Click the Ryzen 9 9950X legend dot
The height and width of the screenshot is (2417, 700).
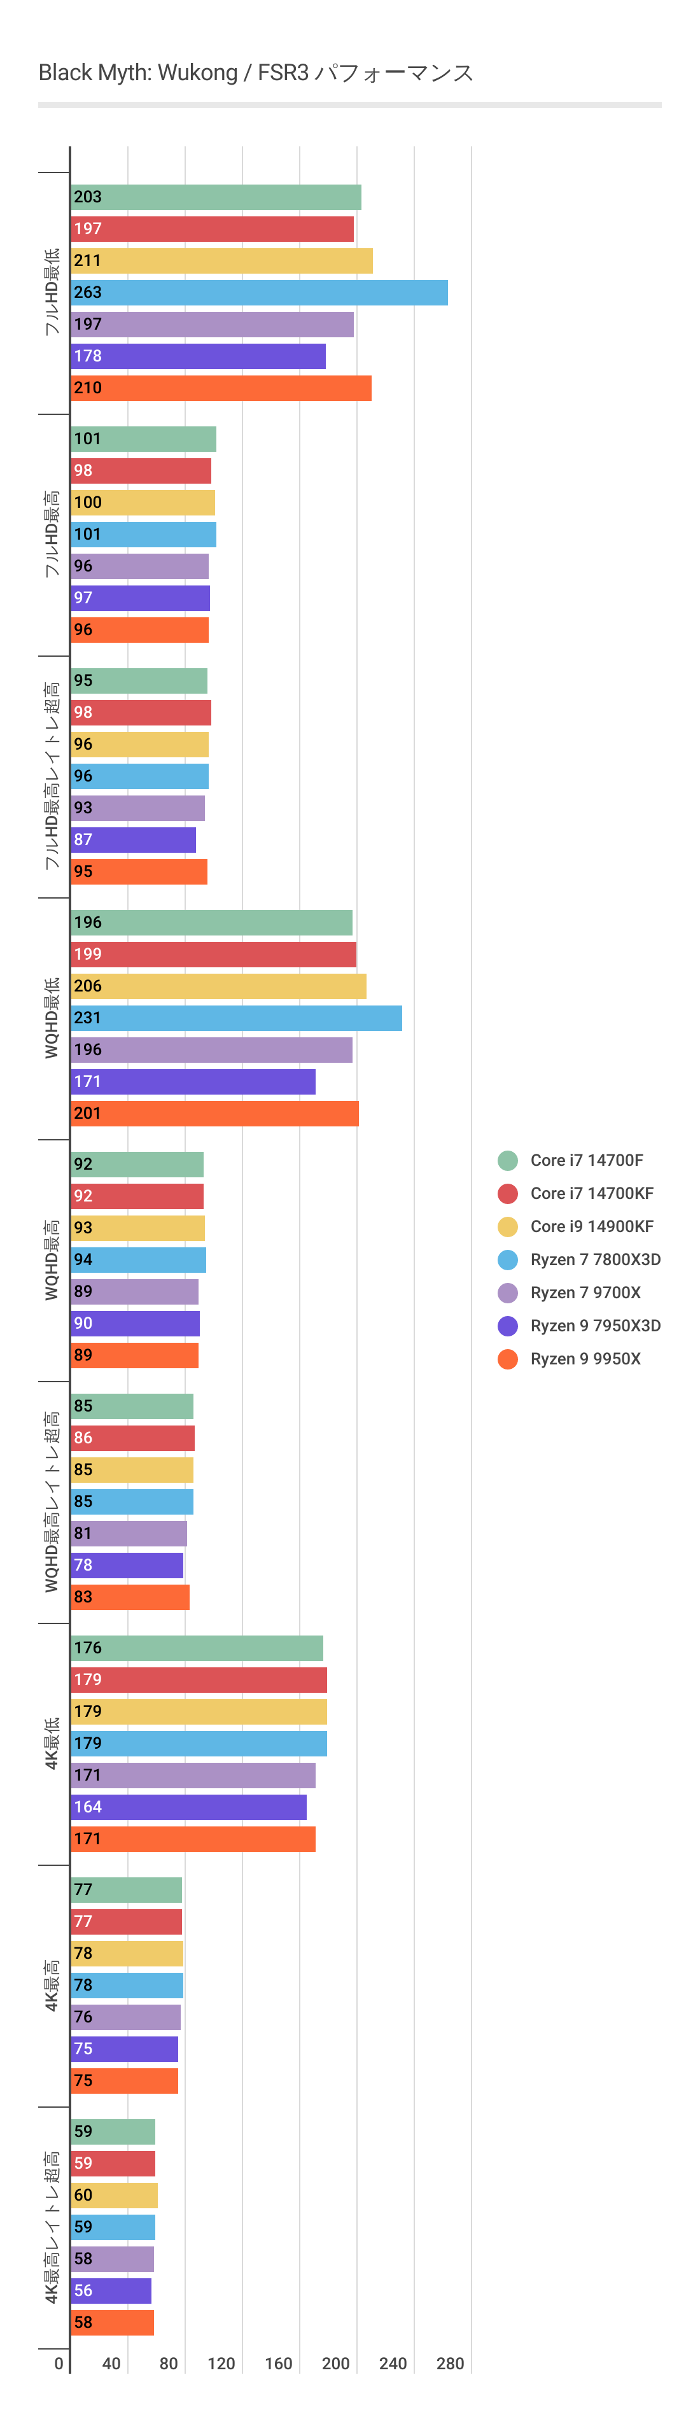[508, 1359]
